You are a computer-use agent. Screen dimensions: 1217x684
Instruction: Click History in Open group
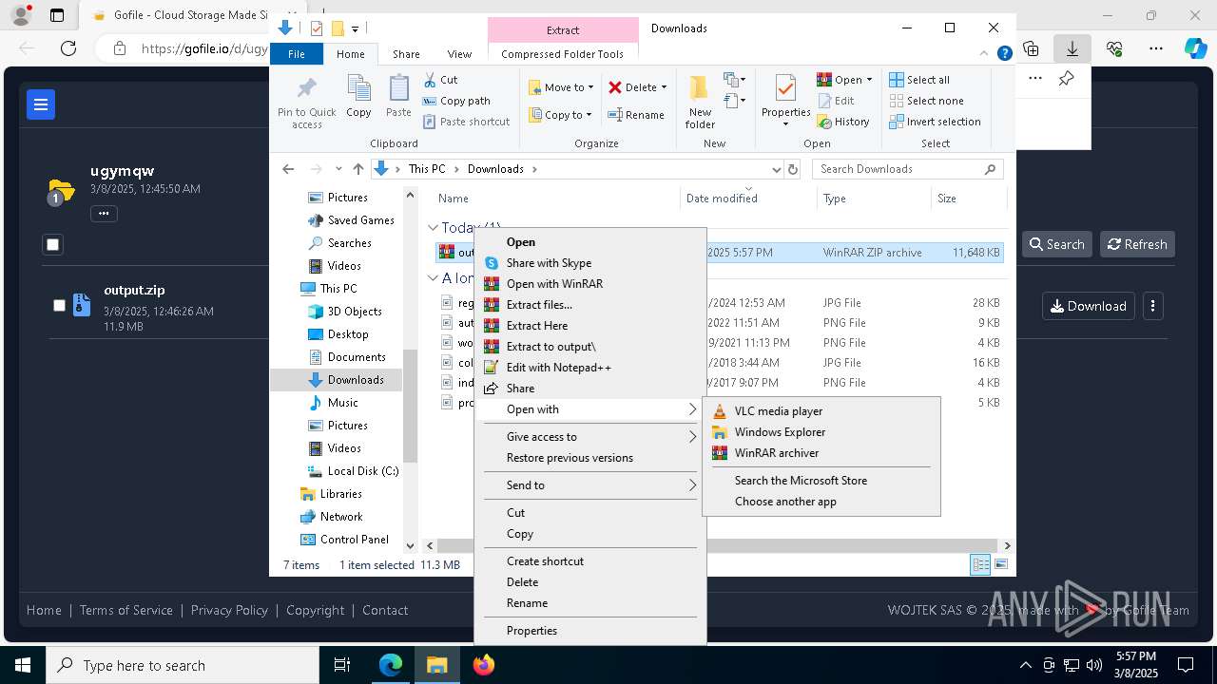[843, 122]
